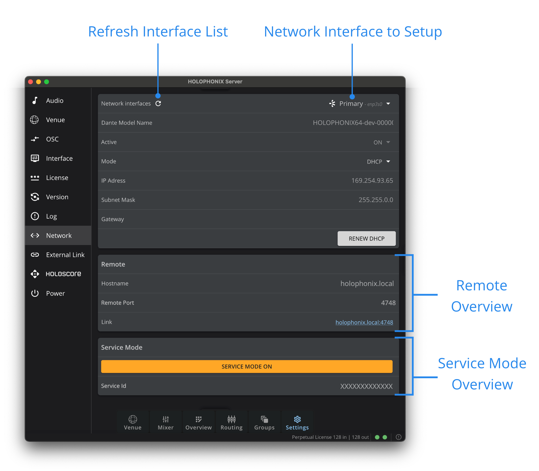
Task: Open the Active ON dropdown
Action: pyautogui.click(x=382, y=142)
